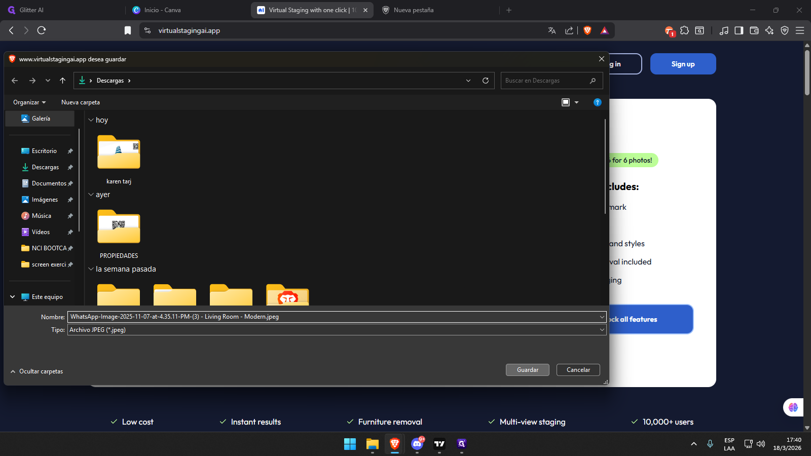The height and width of the screenshot is (456, 811).
Task: Collapse the 'hoy' file group
Action: click(91, 120)
